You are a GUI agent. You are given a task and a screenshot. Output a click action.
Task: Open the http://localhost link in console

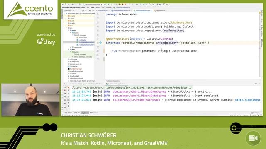click(x=248, y=100)
